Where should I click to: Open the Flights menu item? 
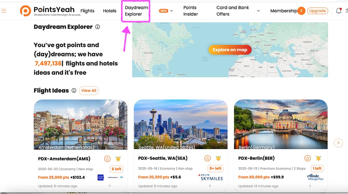87,11
